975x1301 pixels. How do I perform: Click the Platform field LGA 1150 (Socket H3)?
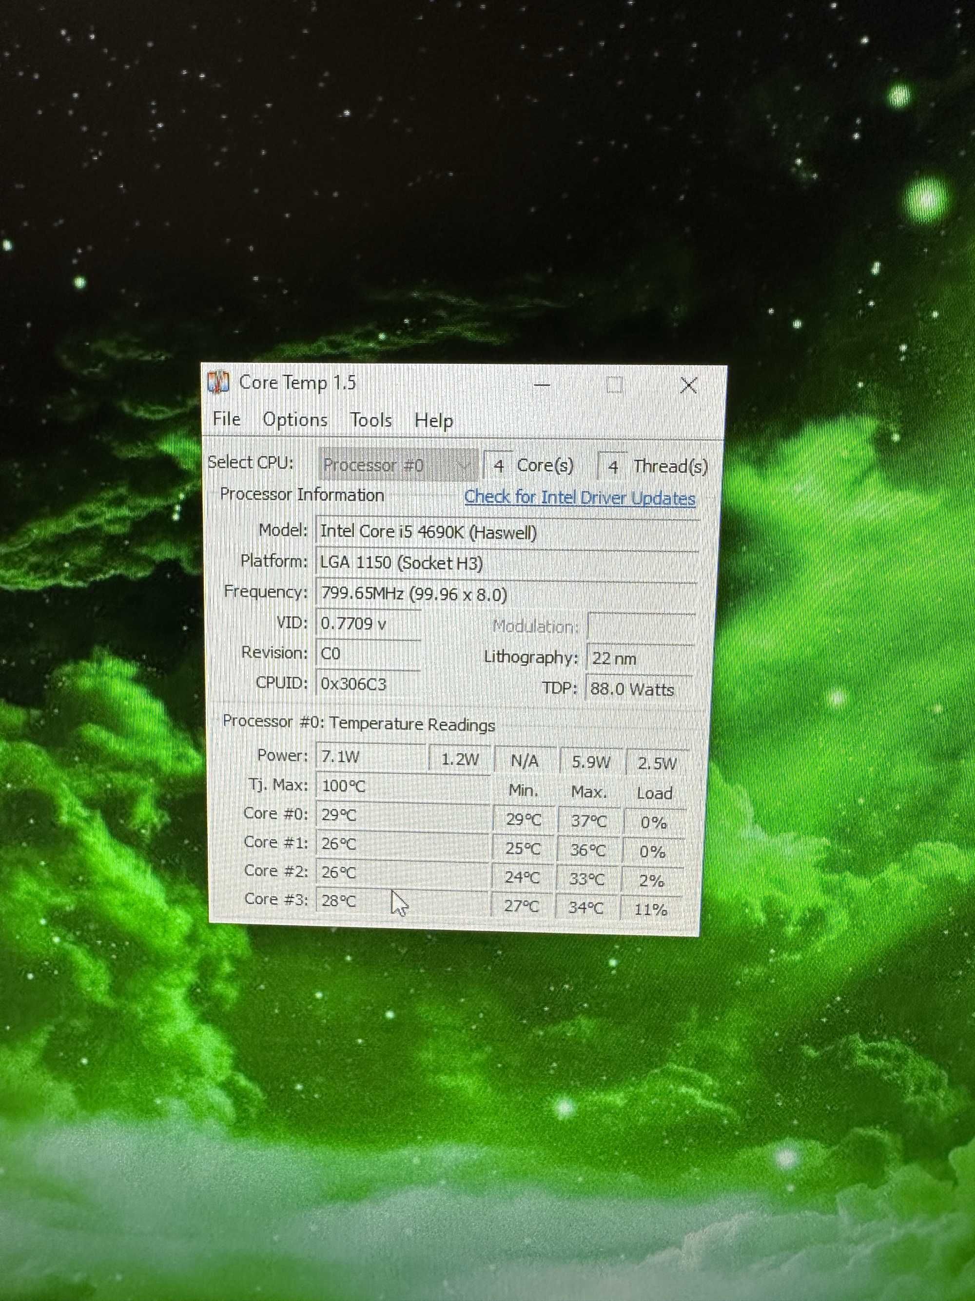point(507,563)
